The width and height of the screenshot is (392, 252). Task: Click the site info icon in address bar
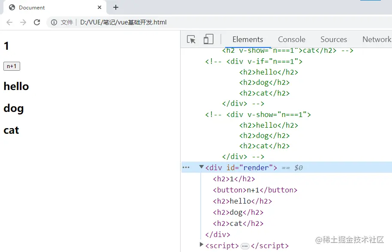click(54, 22)
